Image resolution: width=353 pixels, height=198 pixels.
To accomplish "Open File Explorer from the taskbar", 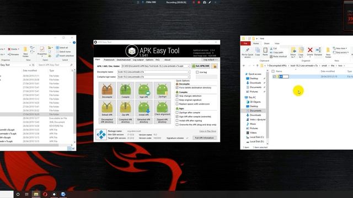I will [x=36, y=194].
